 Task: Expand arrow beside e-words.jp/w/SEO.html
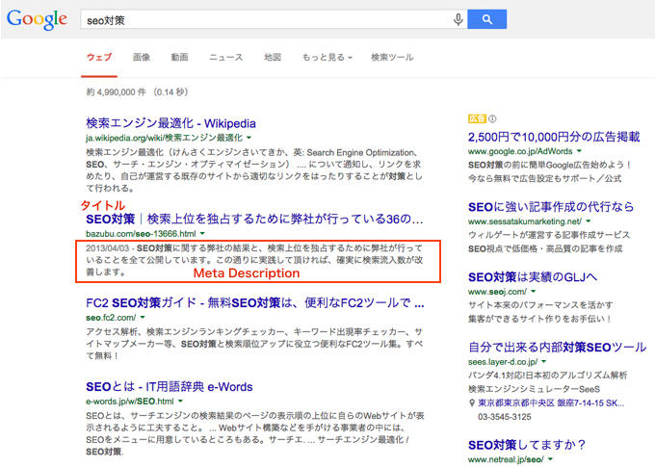[180, 401]
